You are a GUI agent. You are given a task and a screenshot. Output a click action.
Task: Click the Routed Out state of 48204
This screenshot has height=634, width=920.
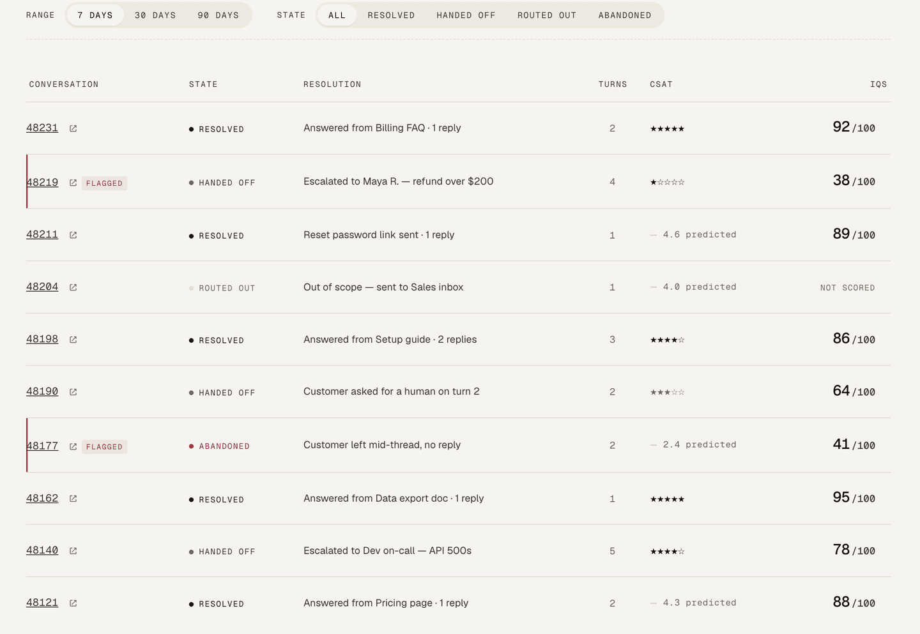(x=222, y=289)
